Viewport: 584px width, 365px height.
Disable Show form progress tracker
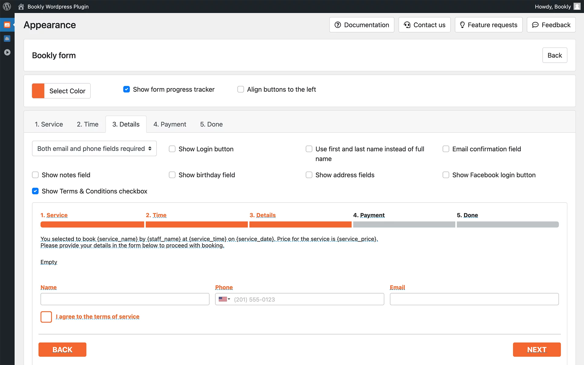127,89
